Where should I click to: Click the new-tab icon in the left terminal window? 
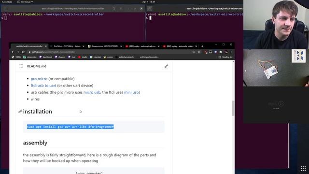tap(5, 9)
